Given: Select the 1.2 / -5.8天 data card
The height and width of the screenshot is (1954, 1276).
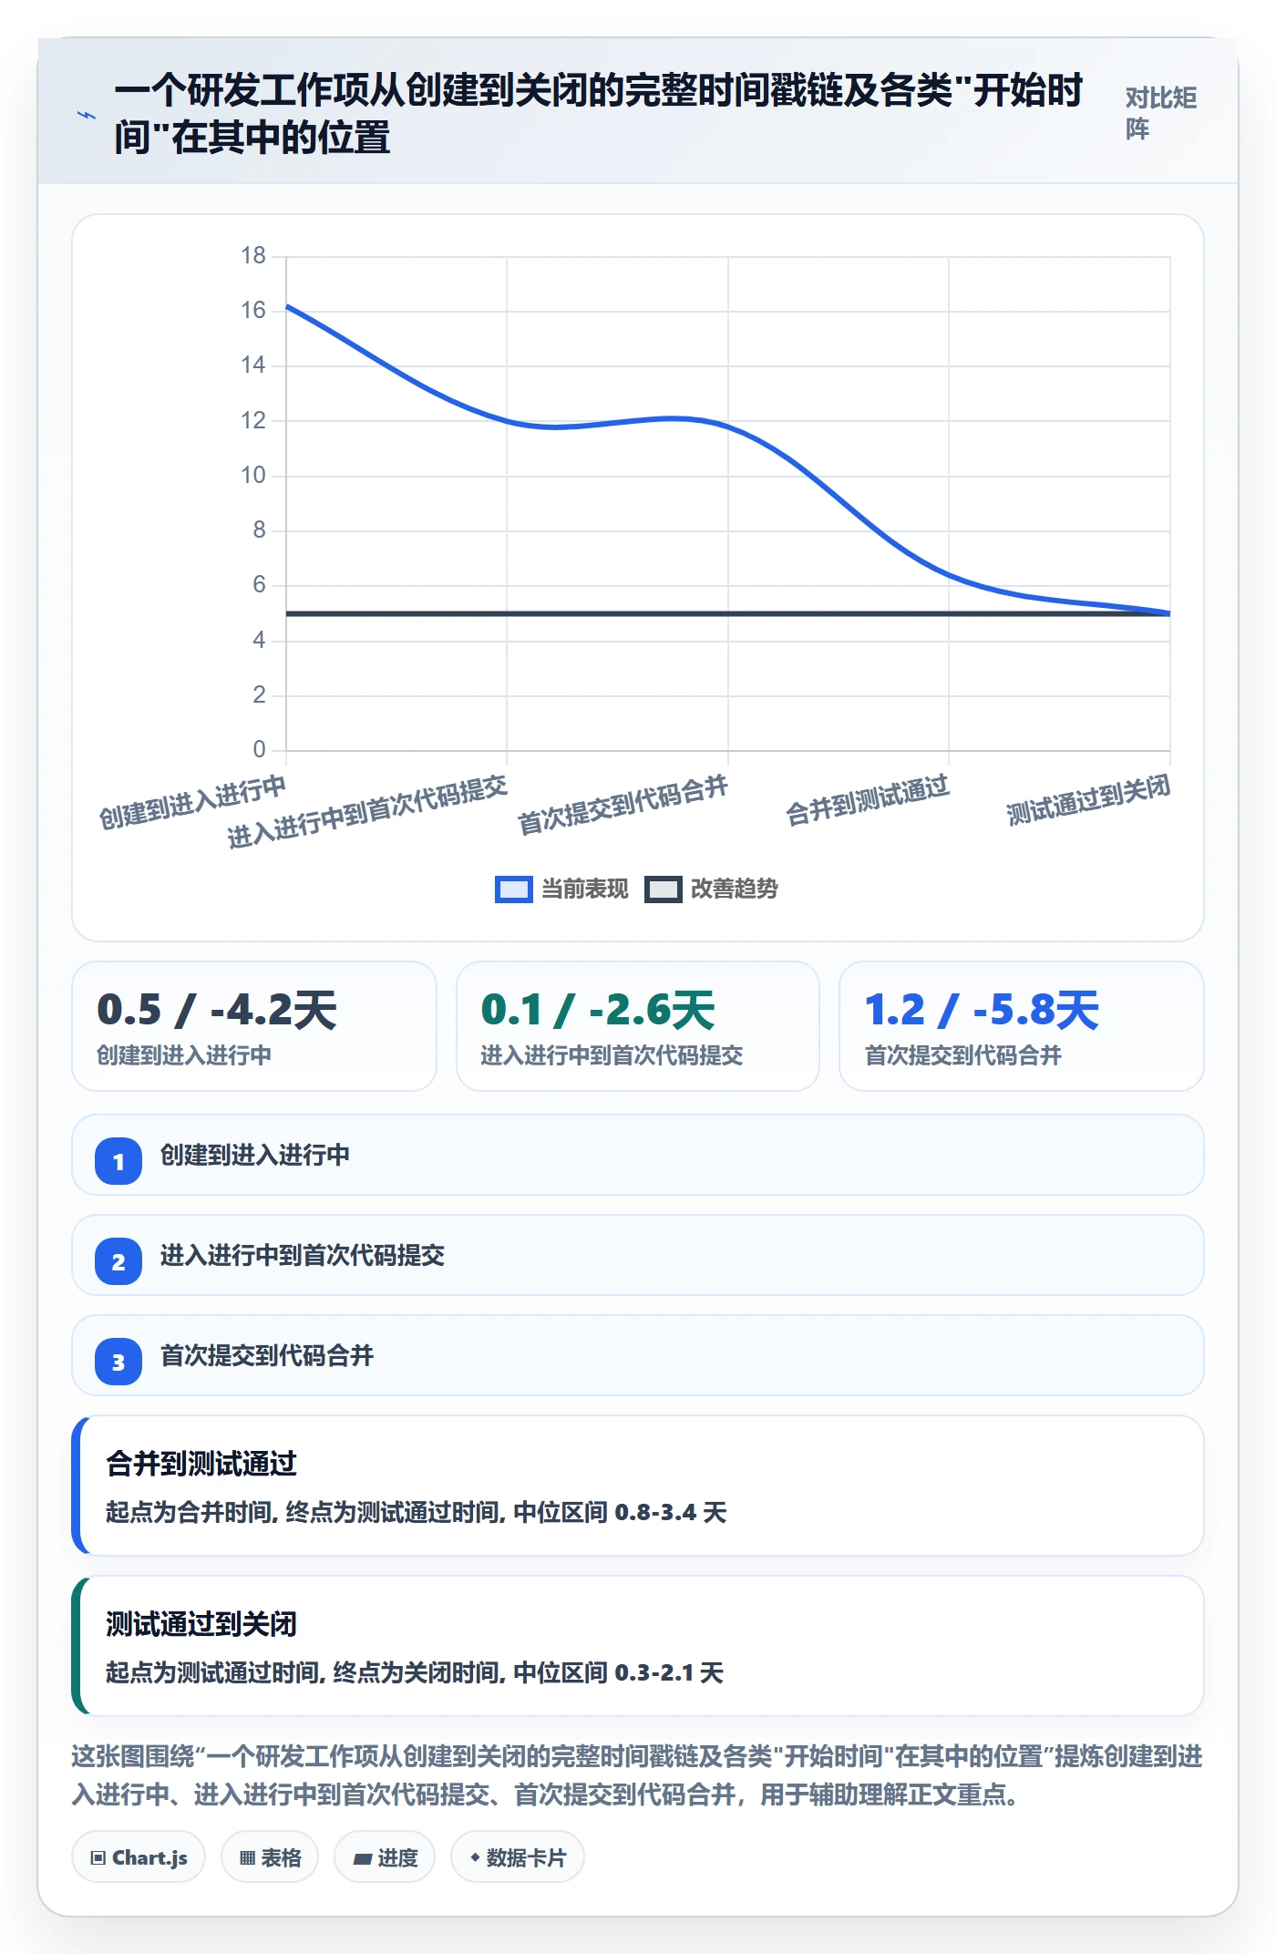Looking at the screenshot, I should tap(1022, 1026).
